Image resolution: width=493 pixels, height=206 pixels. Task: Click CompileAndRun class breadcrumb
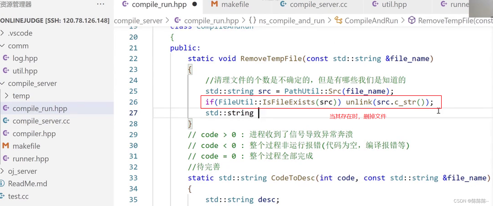371,21
